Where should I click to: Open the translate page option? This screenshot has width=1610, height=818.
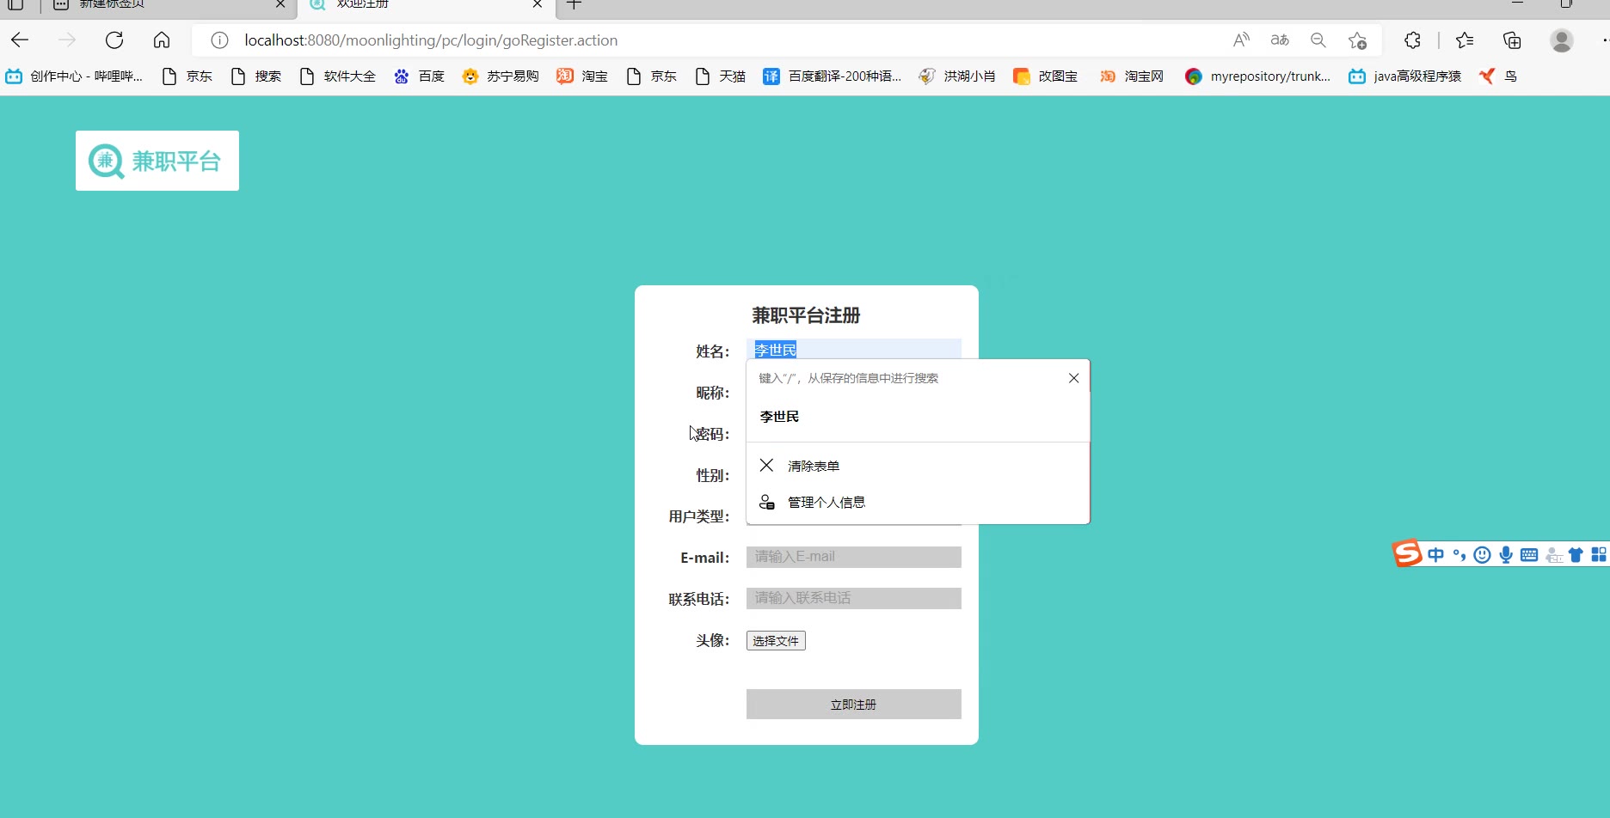coord(1280,40)
